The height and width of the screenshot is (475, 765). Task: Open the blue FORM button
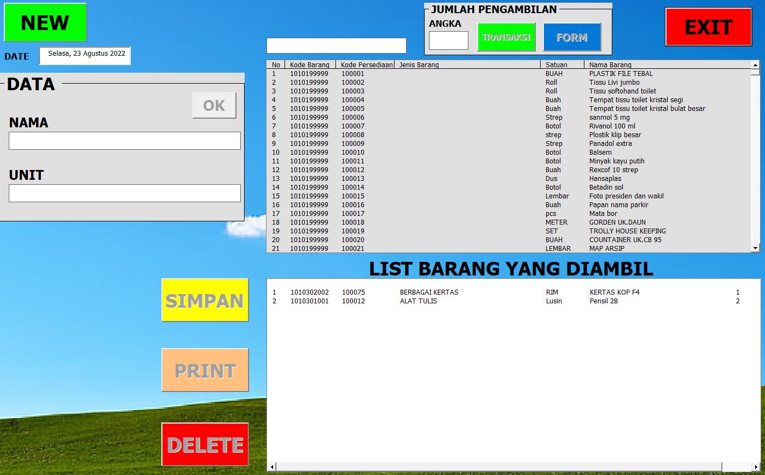click(572, 37)
